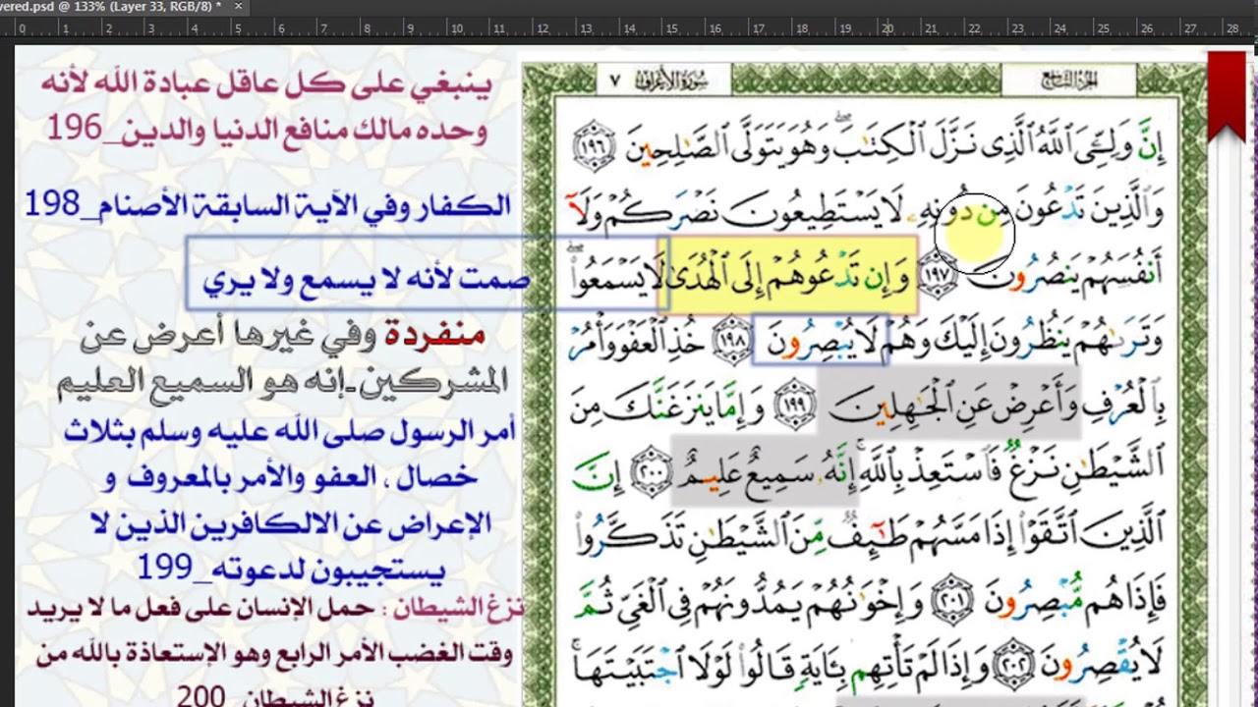Click verse marker ١٩٦

click(593, 146)
